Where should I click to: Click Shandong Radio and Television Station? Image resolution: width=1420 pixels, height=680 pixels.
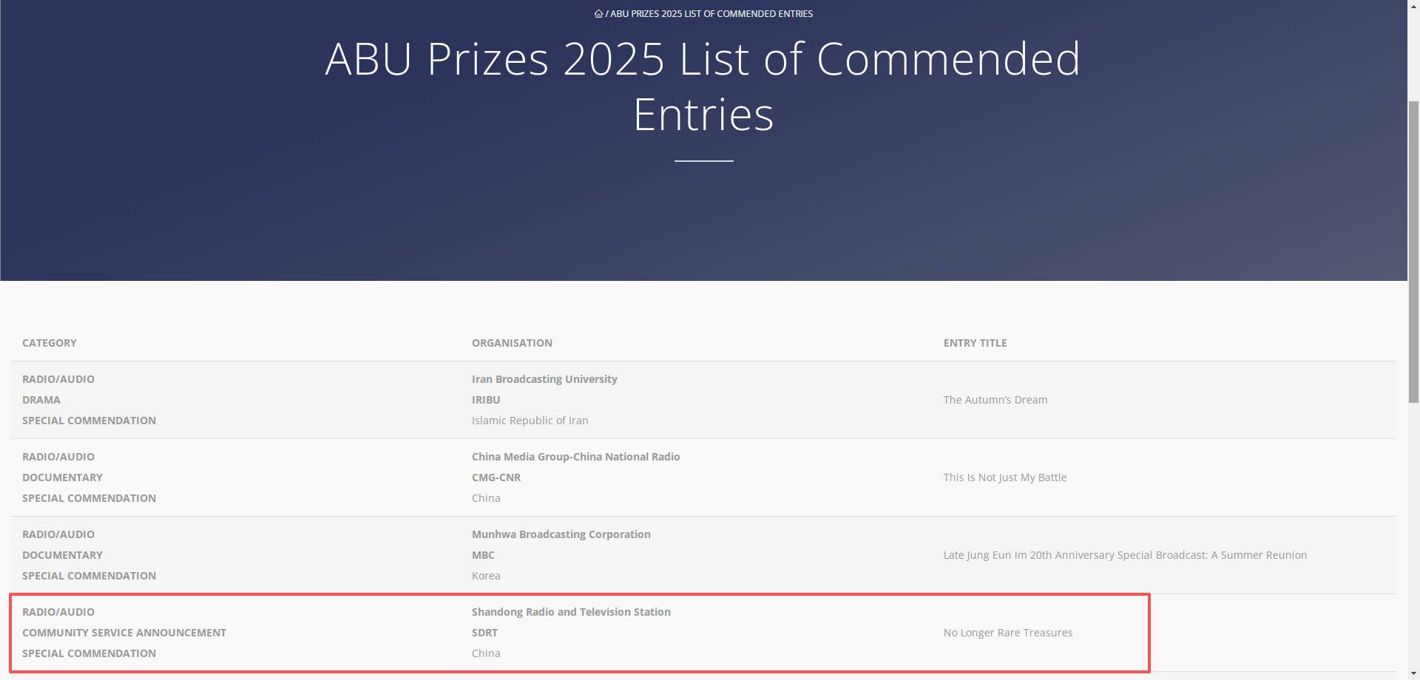click(571, 612)
